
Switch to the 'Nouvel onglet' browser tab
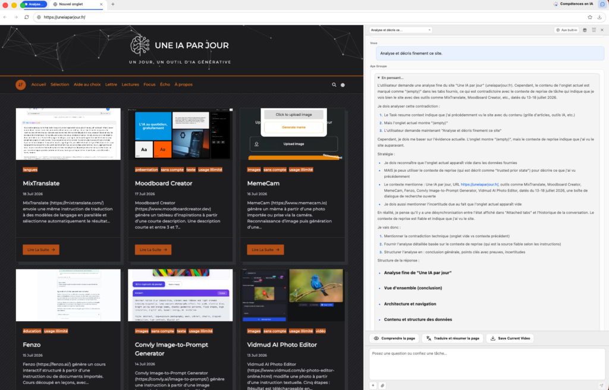pyautogui.click(x=77, y=4)
